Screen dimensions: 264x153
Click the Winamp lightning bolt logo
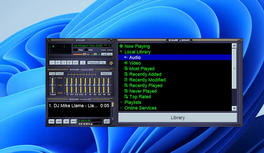pyautogui.click(x=111, y=63)
